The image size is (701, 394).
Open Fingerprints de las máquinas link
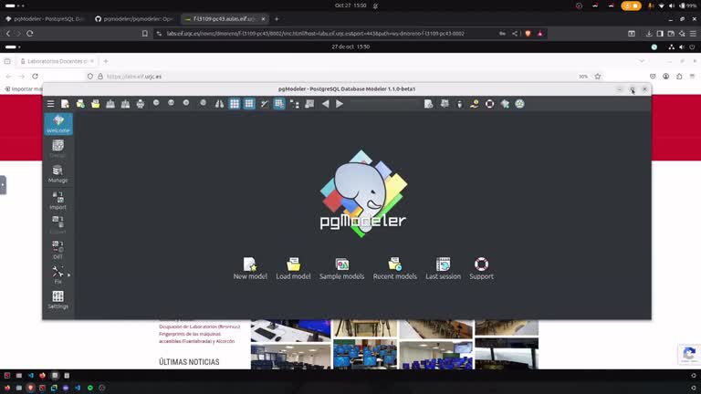(197, 337)
